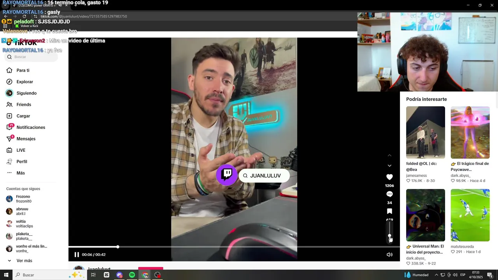Close the TikTok browser tab
The image size is (498, 280).
point(67,5)
